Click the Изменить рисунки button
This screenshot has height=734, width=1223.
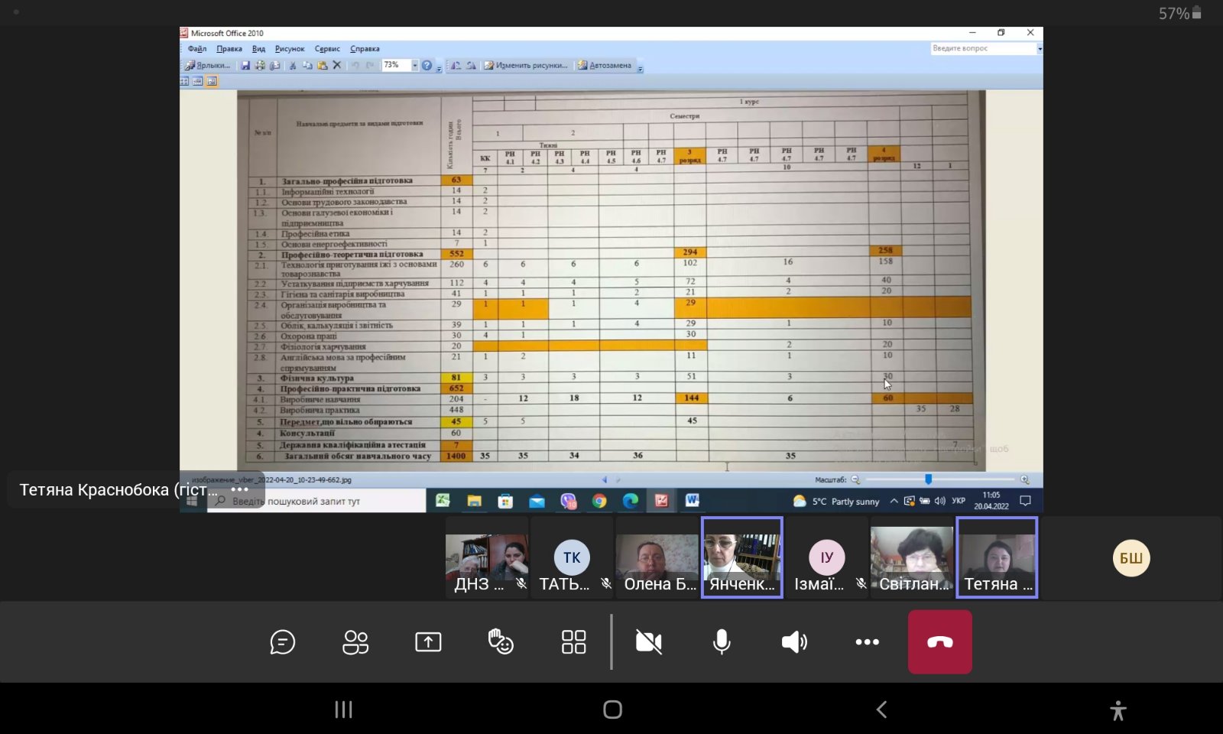[527, 66]
